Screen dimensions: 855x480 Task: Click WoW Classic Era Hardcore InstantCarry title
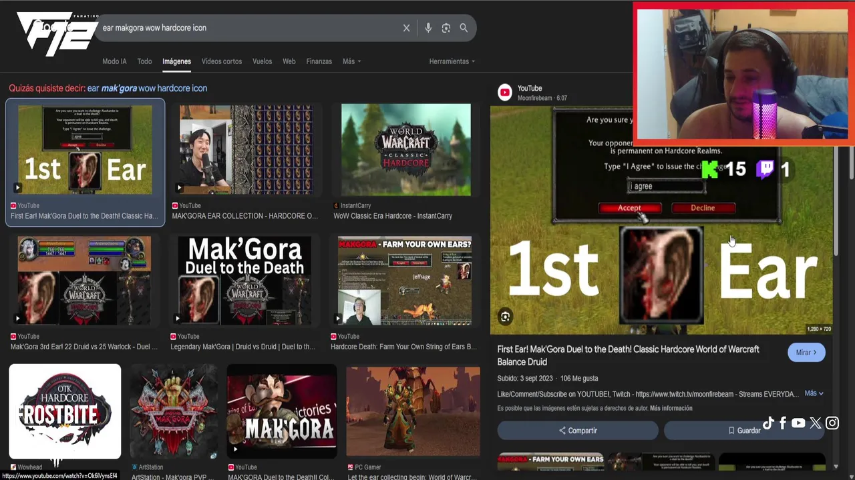(x=393, y=216)
